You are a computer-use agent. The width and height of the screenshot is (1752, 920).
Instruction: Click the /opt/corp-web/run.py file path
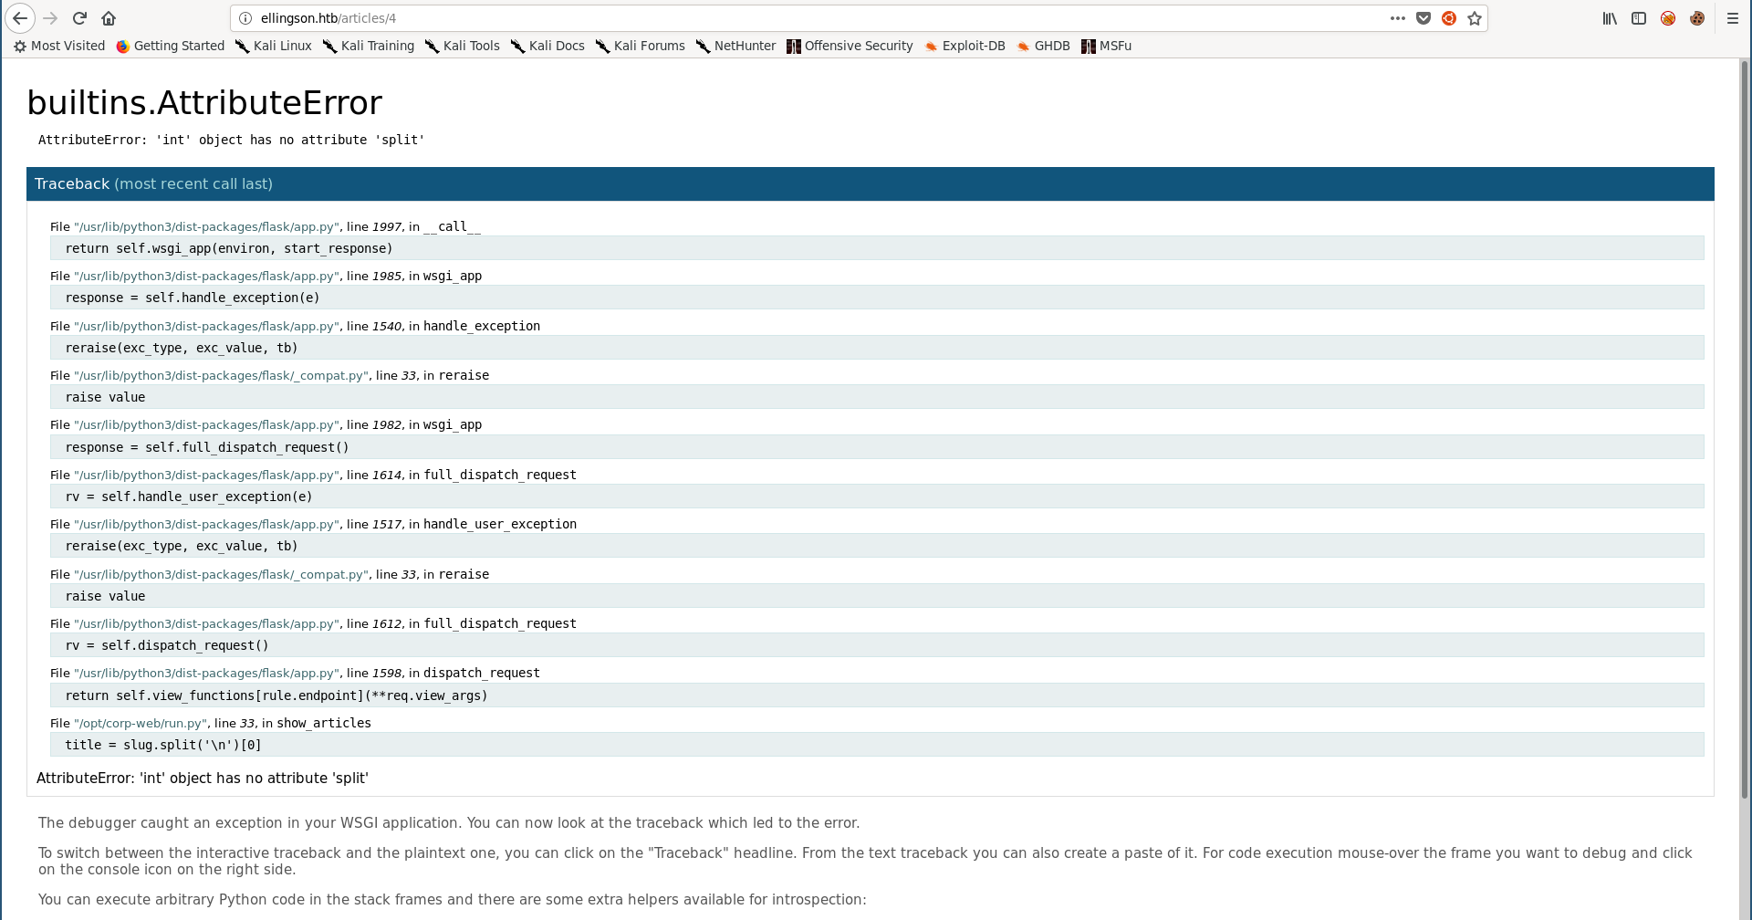[x=141, y=724]
